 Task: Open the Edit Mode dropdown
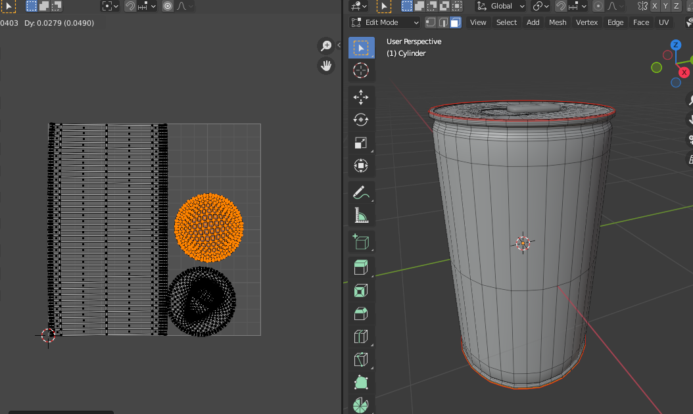click(385, 22)
